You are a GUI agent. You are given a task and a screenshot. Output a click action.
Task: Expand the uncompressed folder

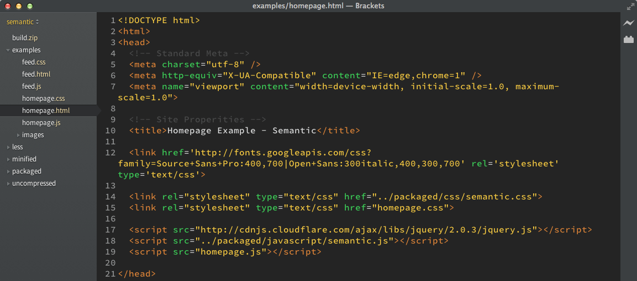coord(8,183)
